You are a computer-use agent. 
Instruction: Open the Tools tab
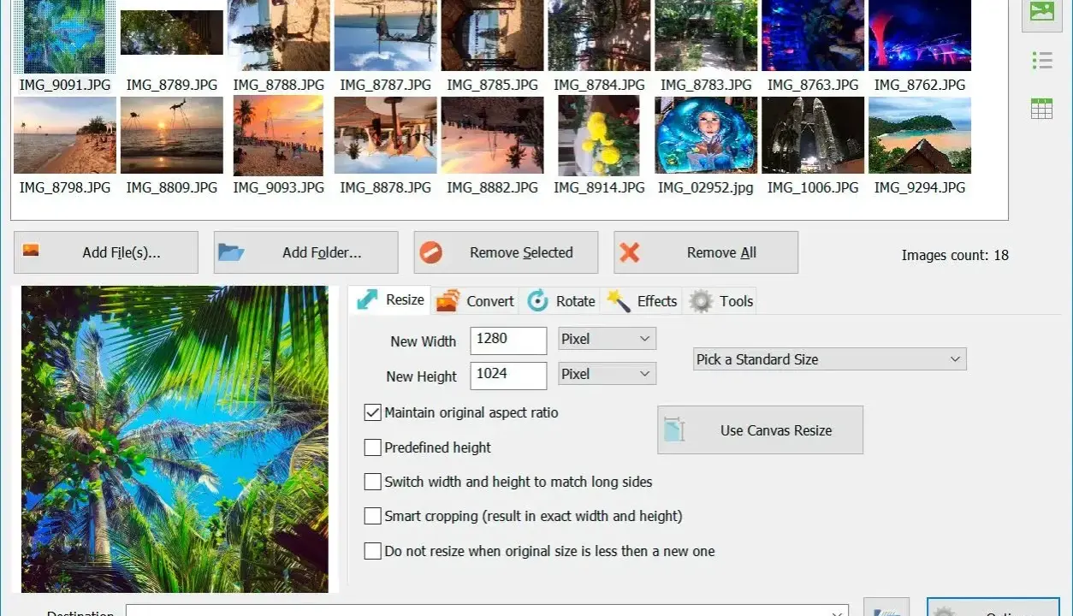721,300
